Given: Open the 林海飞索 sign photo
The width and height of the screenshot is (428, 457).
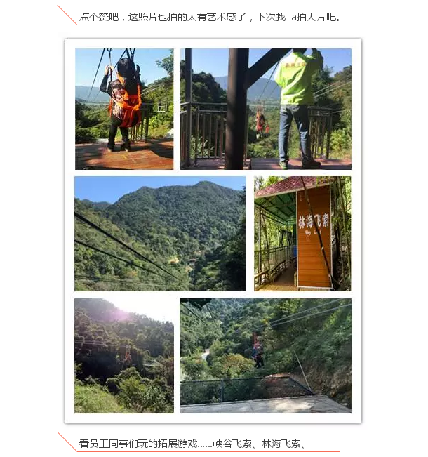Looking at the screenshot, I should (x=302, y=234).
